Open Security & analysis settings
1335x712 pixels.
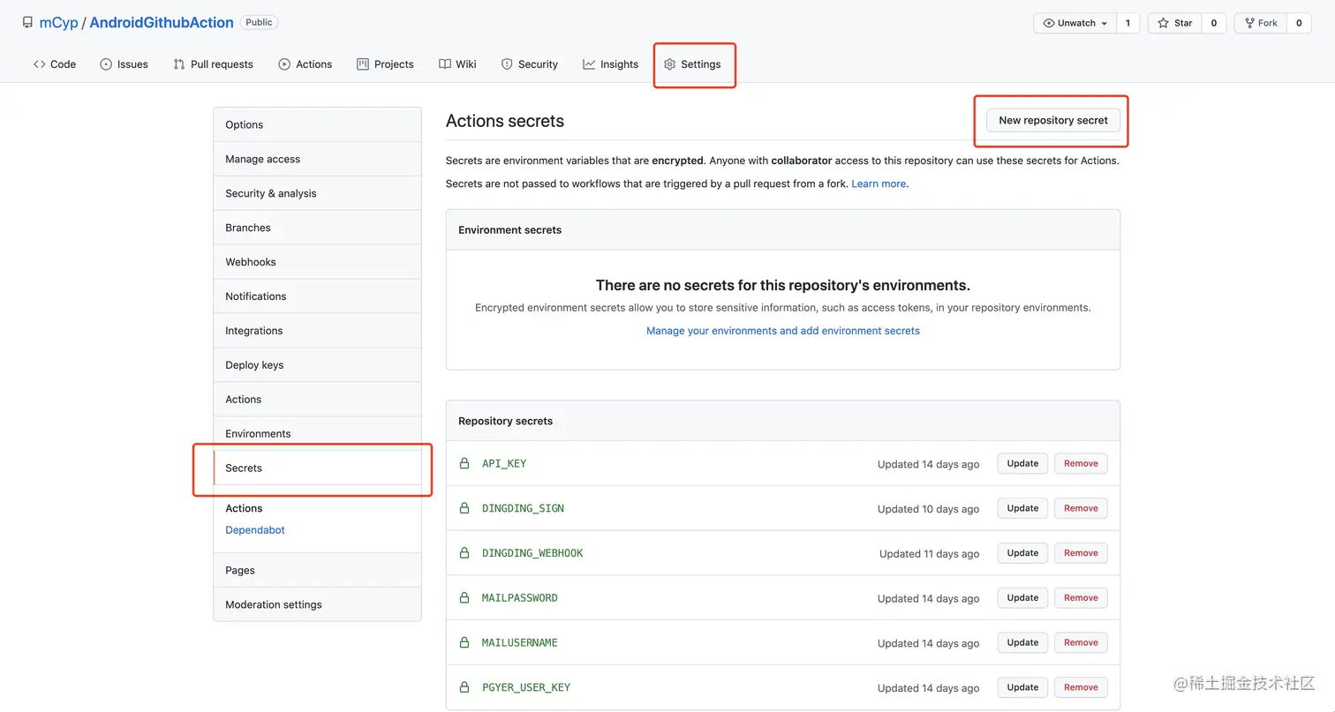coord(317,193)
